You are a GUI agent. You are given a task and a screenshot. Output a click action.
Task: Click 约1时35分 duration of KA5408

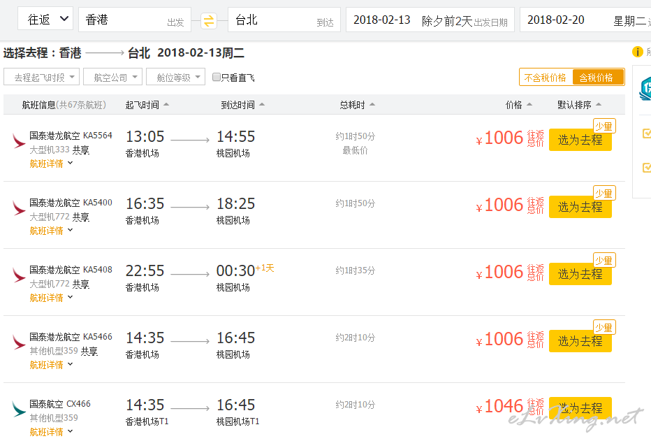pyautogui.click(x=356, y=270)
